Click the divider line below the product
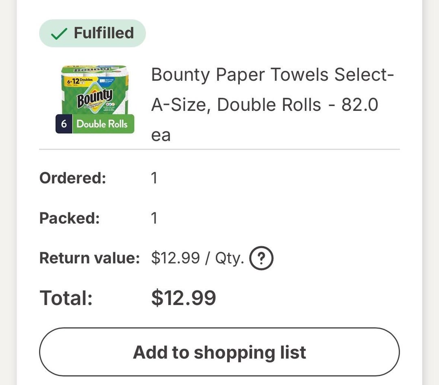This screenshot has width=439, height=385. coord(219,149)
